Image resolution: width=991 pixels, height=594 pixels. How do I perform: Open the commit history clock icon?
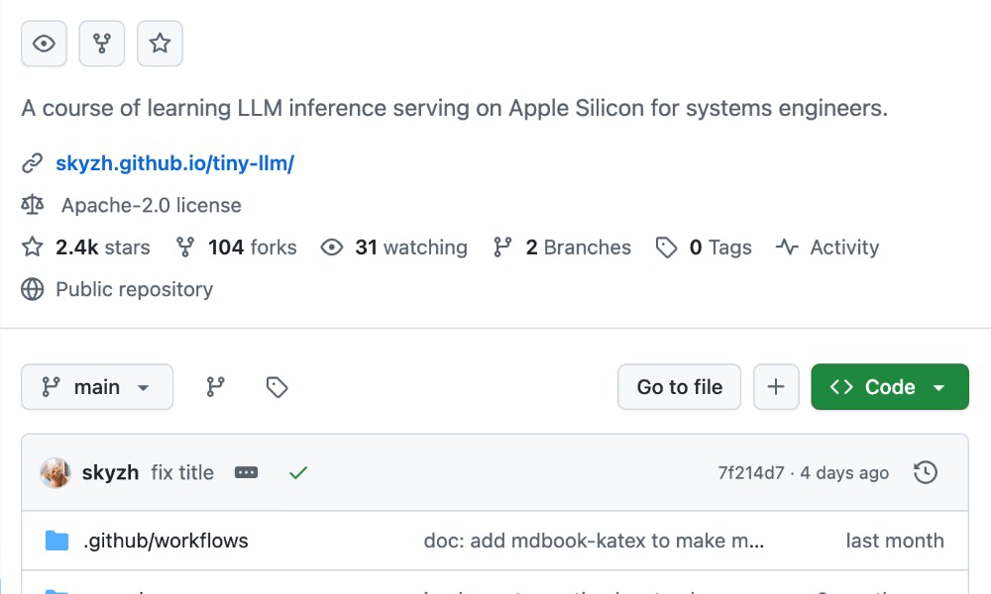[925, 473]
